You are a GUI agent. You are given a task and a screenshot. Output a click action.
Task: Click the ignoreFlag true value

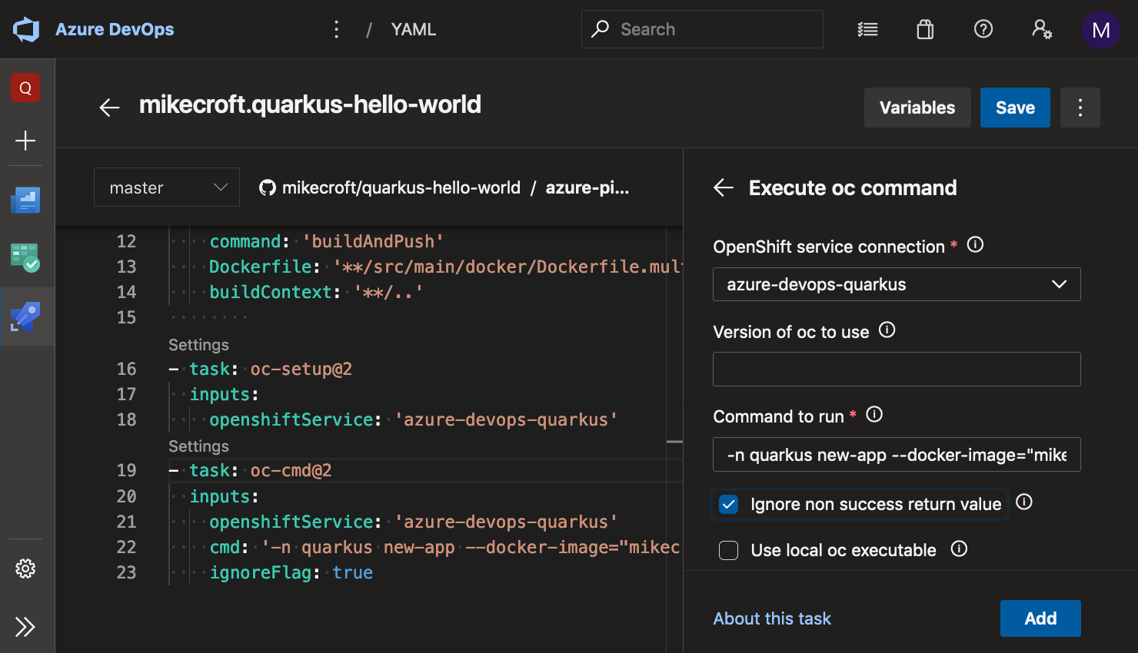[x=353, y=572]
